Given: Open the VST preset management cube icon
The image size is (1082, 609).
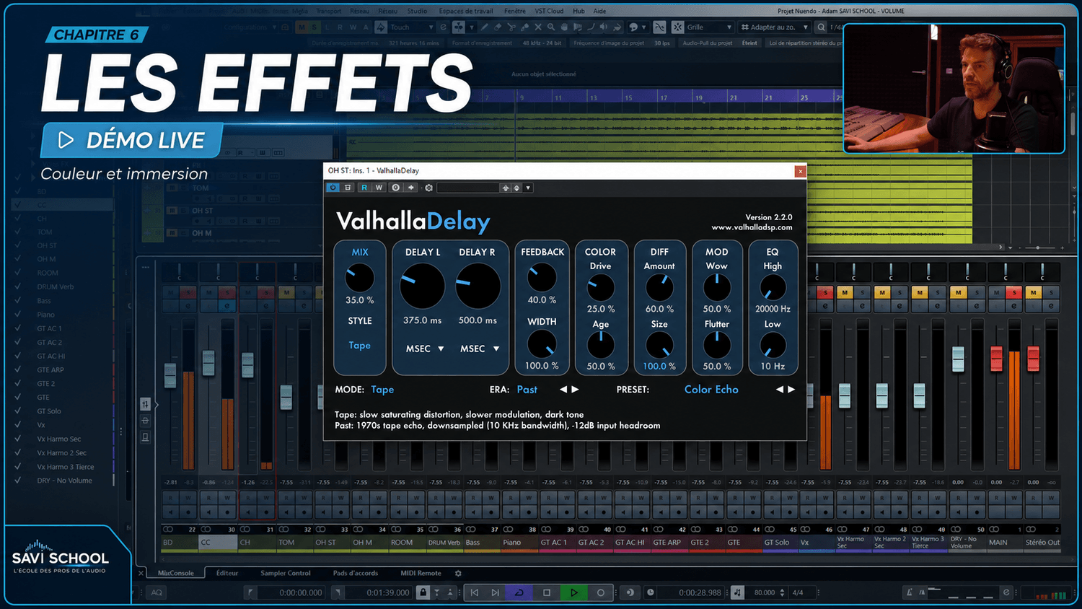Looking at the screenshot, I should (428, 188).
